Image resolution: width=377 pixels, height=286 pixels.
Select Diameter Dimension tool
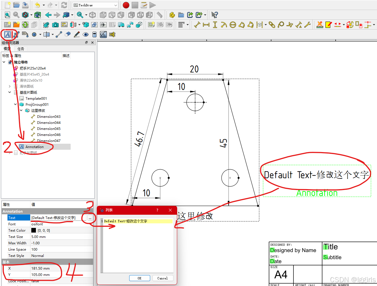coord(233,25)
